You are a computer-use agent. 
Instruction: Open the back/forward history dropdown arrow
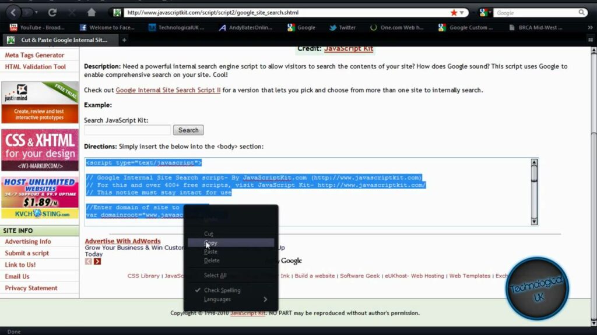[x=36, y=13]
